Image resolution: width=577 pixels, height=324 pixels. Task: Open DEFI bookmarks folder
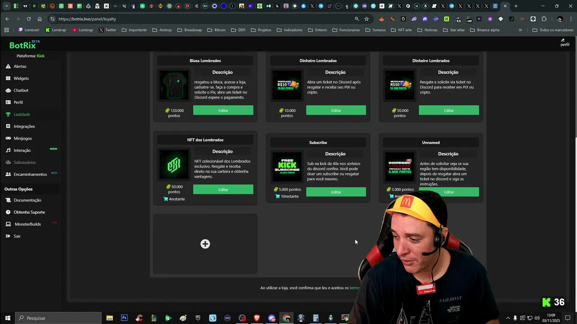point(238,30)
